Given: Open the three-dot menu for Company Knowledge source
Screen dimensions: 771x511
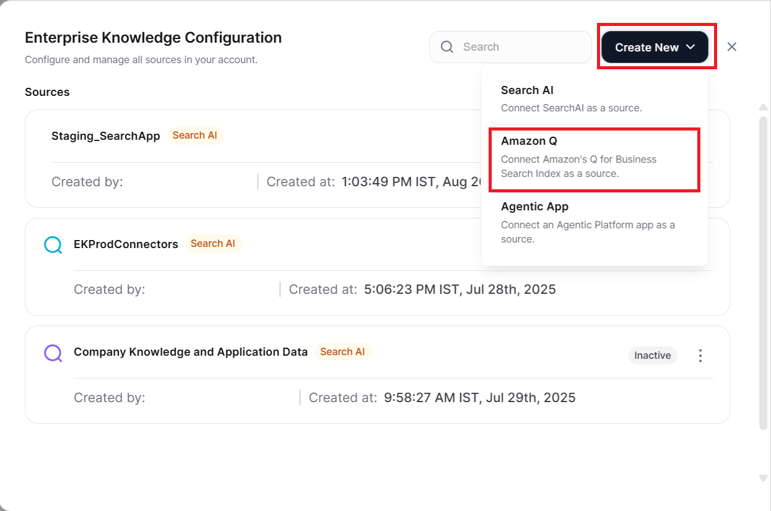Looking at the screenshot, I should 700,356.
